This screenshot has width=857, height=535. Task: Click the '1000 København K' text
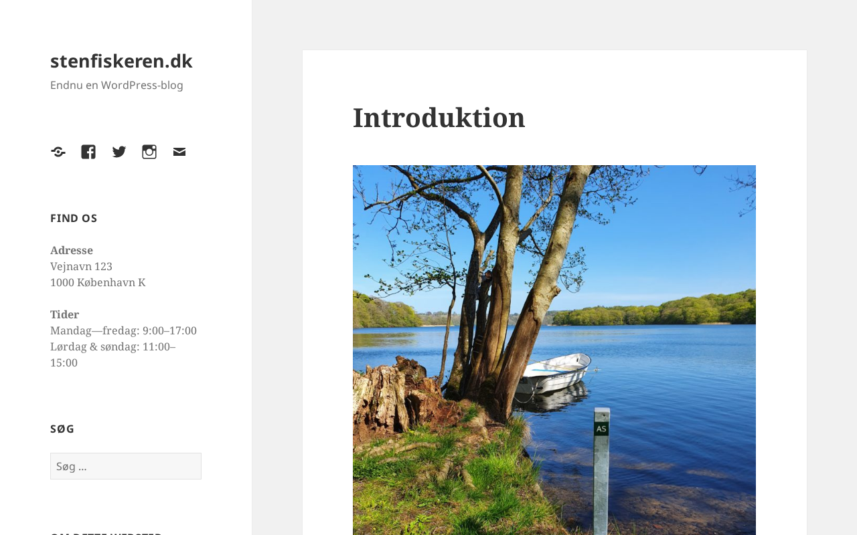click(x=98, y=282)
